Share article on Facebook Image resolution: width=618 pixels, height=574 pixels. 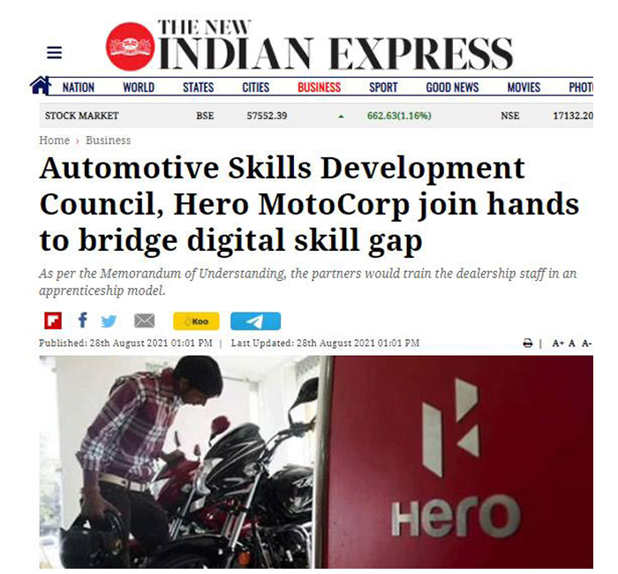pos(82,320)
